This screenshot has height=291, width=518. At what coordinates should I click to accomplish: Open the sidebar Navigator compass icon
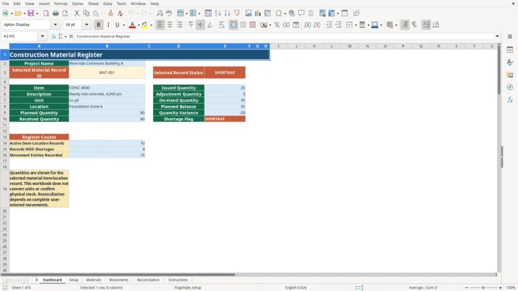[510, 87]
